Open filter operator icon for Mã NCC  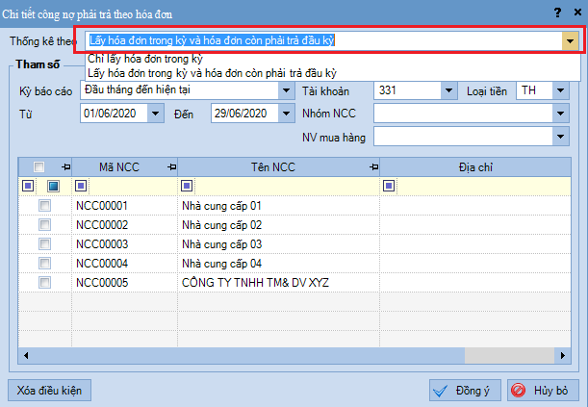coord(81,186)
